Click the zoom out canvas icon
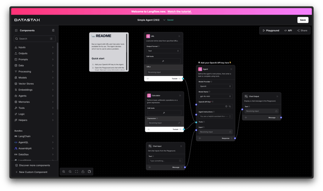This screenshot has width=323, height=191. point(70,172)
